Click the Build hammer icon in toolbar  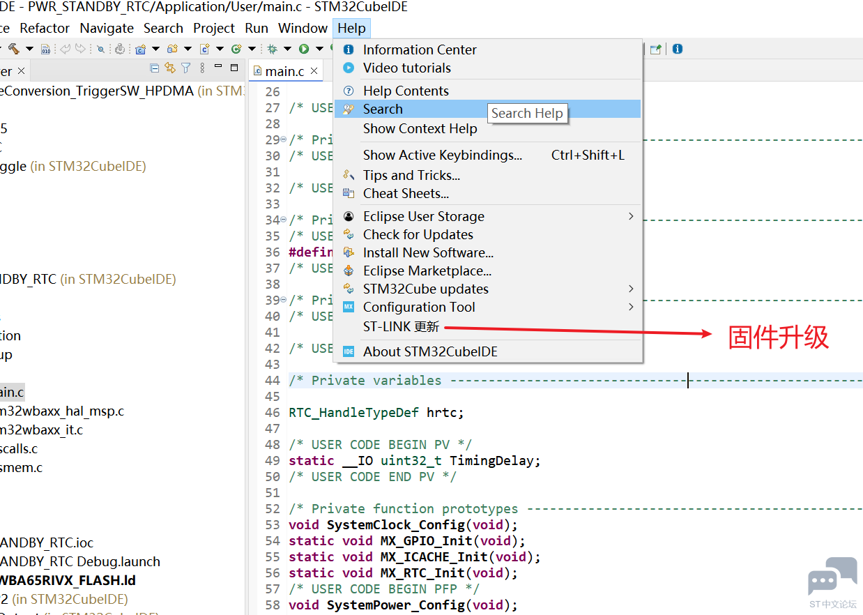(13, 49)
